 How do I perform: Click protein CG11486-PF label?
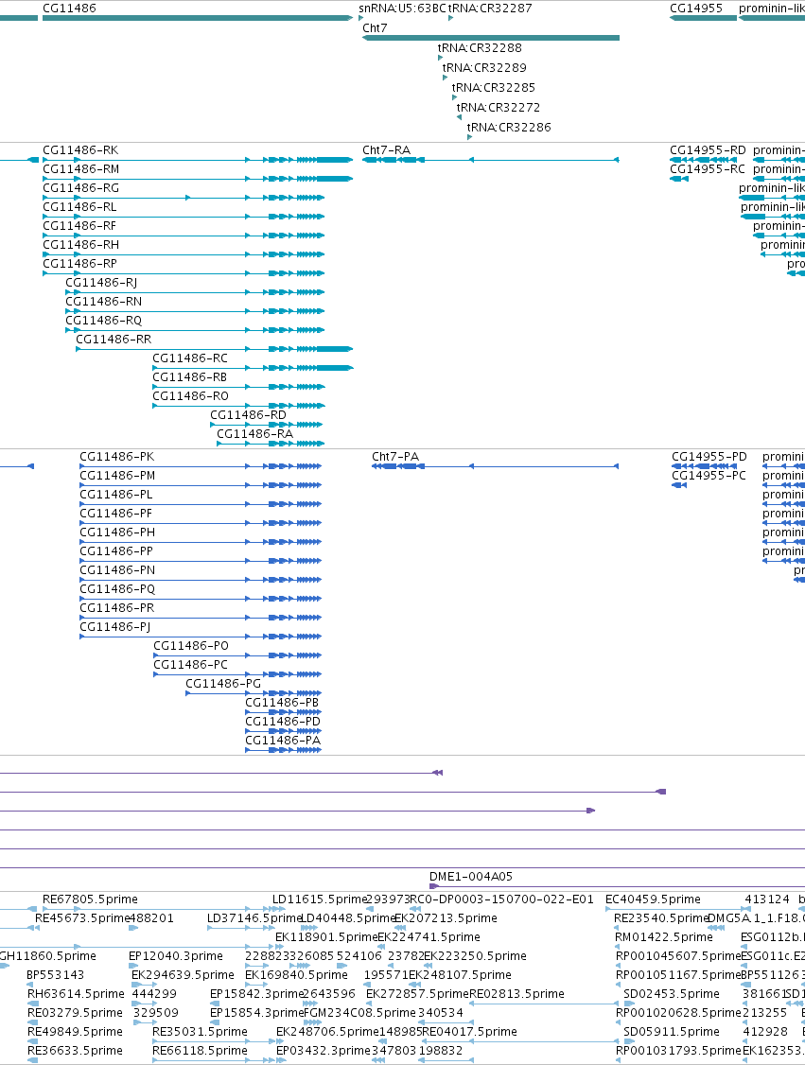(116, 515)
